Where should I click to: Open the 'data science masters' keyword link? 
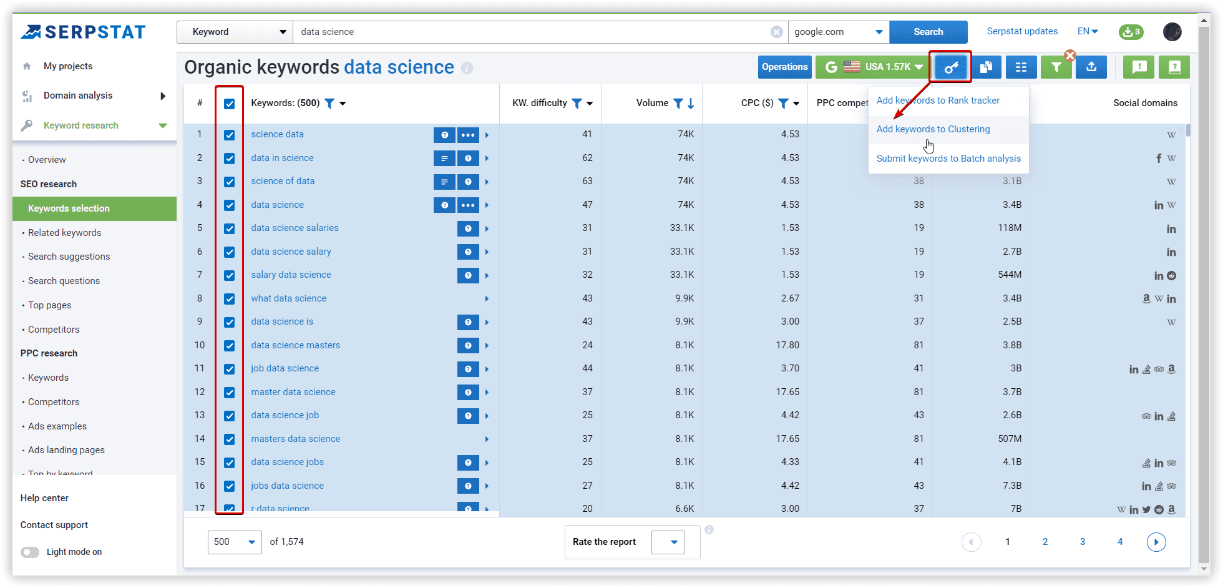pos(295,345)
